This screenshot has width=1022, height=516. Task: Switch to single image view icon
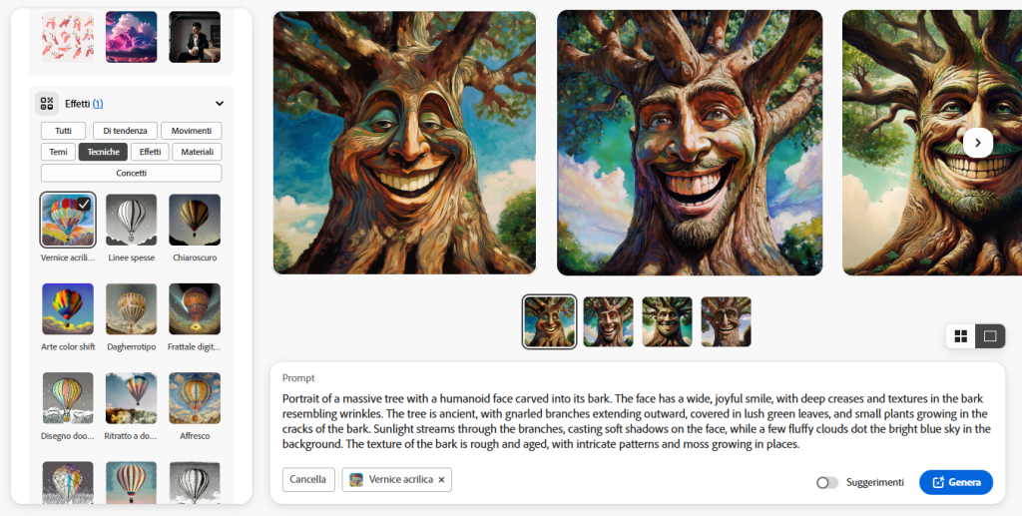coord(990,336)
